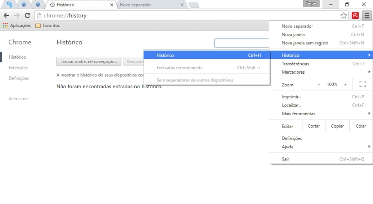Screen dimensions: 373x204
Task: Choose Nova janela from the menu
Action: (x=321, y=34)
